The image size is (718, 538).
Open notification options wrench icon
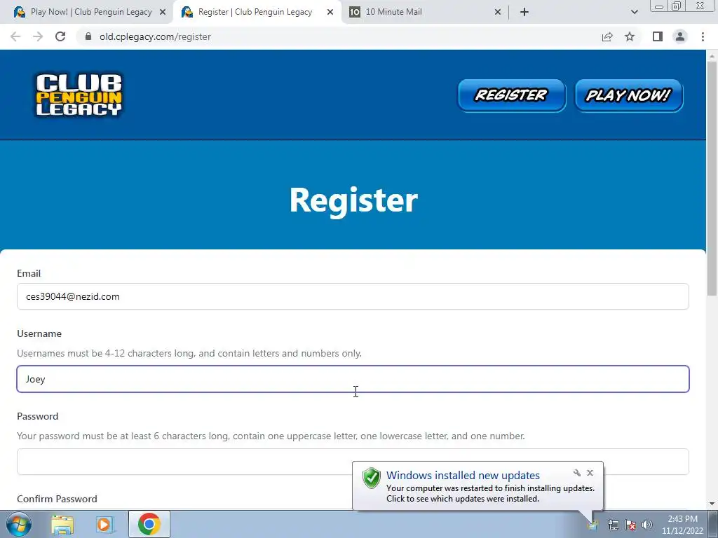tap(577, 473)
